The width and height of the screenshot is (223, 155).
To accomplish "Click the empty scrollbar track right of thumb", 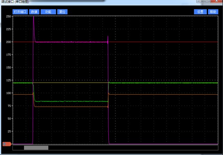I will pyautogui.click(x=133, y=148).
